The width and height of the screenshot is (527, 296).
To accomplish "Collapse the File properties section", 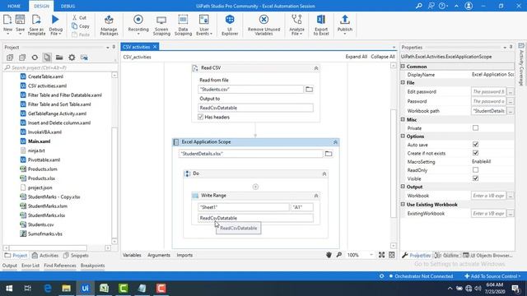I will 403,82.
